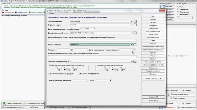197x110 pixels.
Task: Click the Аттестат input field
Action: point(63,50)
